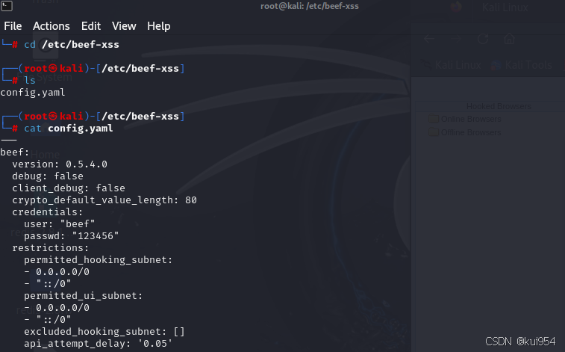The width and height of the screenshot is (565, 352).
Task: Click the browser forward arrow behind terminal
Action: click(456, 39)
